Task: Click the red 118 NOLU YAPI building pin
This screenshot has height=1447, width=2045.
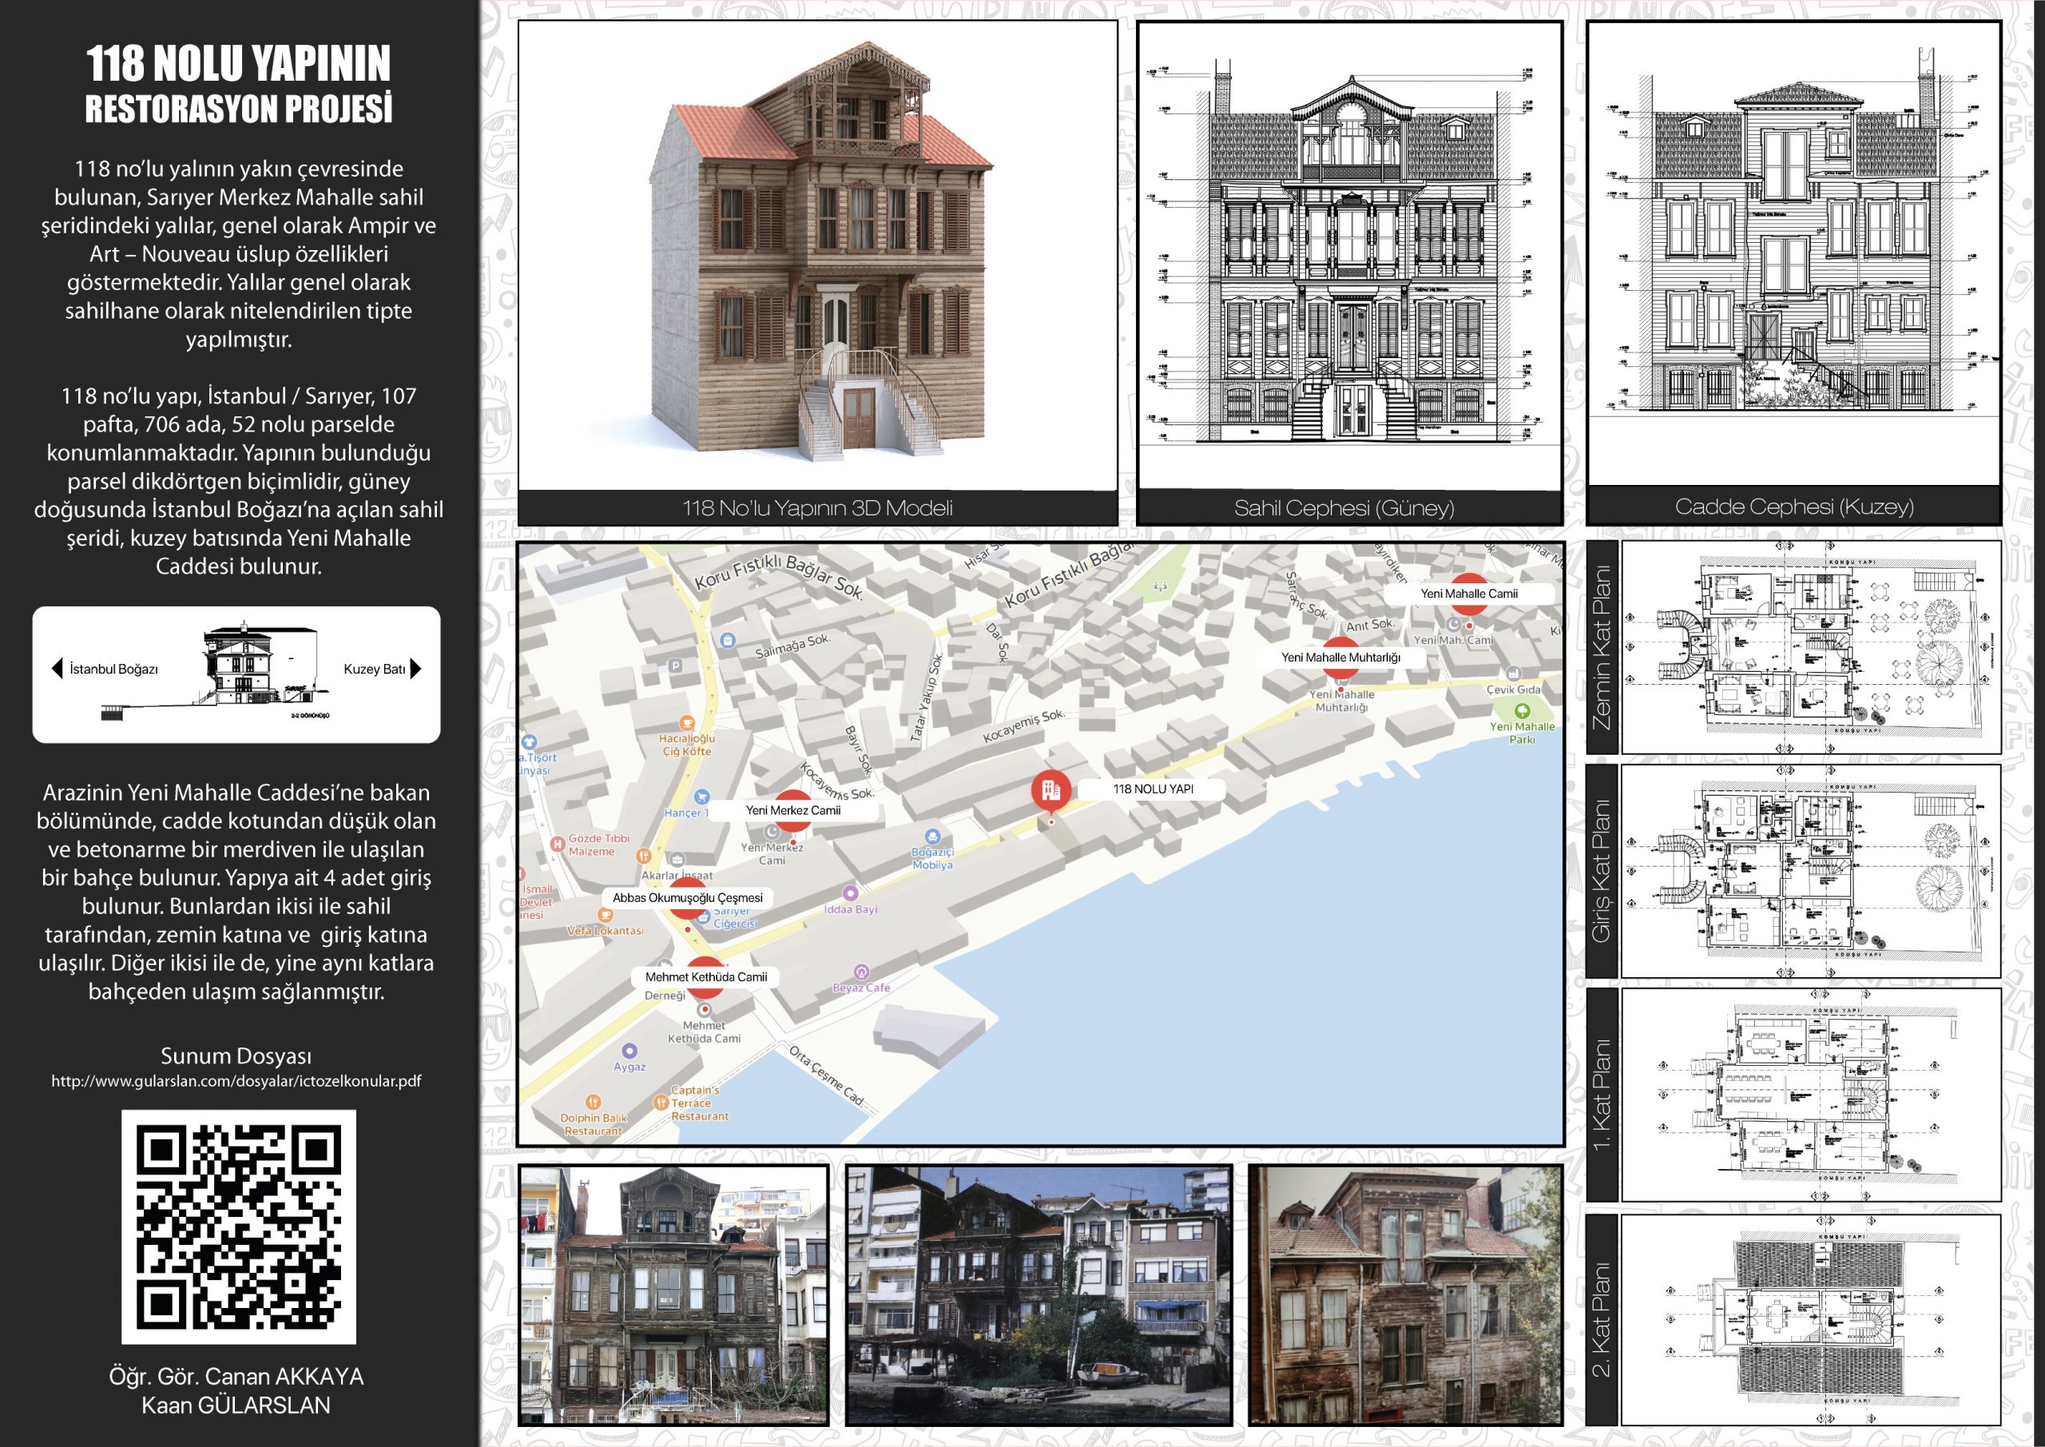Action: coord(1051,789)
